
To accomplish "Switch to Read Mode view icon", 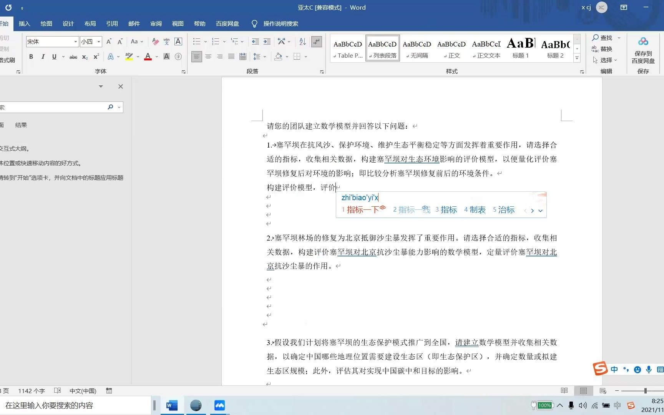I will pos(564,391).
